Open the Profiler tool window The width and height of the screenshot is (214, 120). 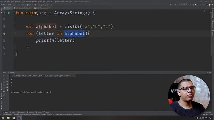(x=39, y=112)
